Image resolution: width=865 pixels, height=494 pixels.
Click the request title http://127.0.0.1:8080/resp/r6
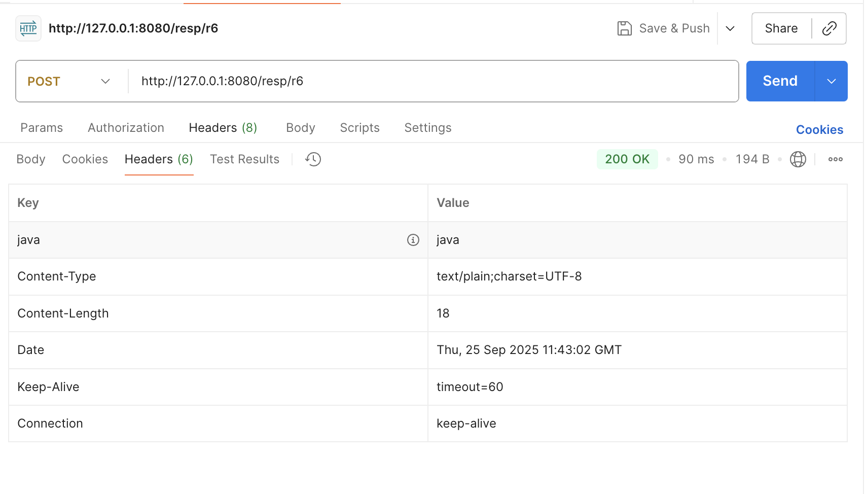(133, 28)
